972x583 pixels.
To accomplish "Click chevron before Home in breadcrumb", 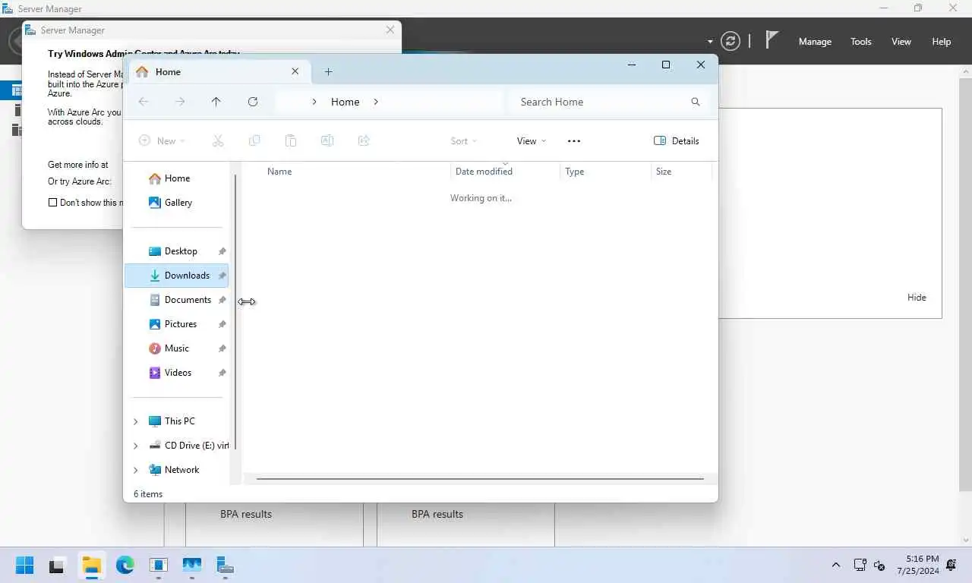I will [314, 102].
